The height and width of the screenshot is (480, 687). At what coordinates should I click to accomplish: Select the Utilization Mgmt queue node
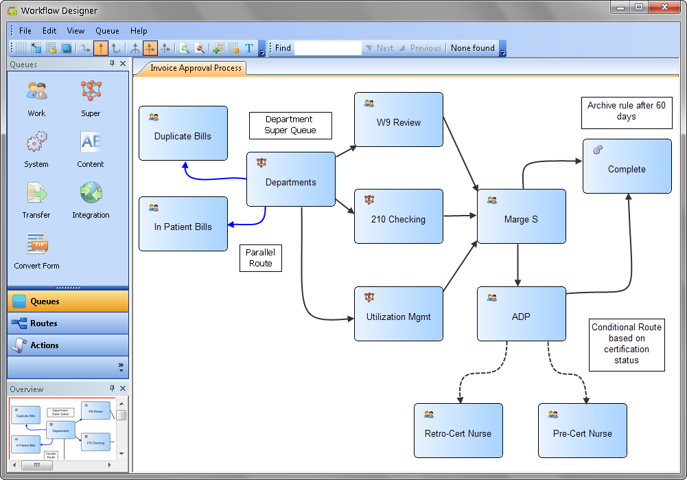(399, 314)
